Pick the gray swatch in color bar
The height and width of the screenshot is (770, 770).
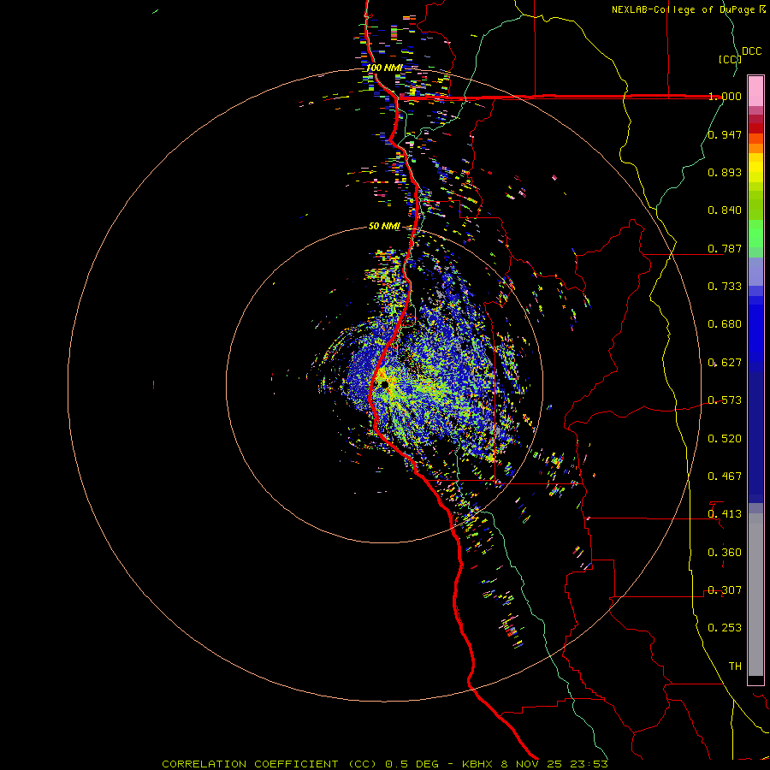755,595
